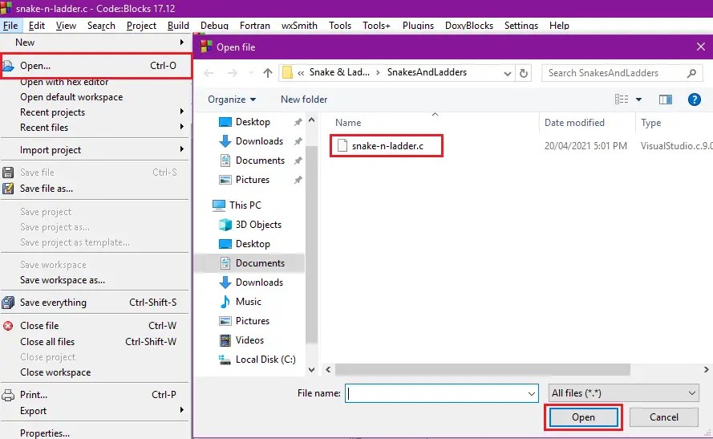Image resolution: width=713 pixels, height=439 pixels.
Task: Open the view options dropdown arrow
Action: pyautogui.click(x=639, y=100)
